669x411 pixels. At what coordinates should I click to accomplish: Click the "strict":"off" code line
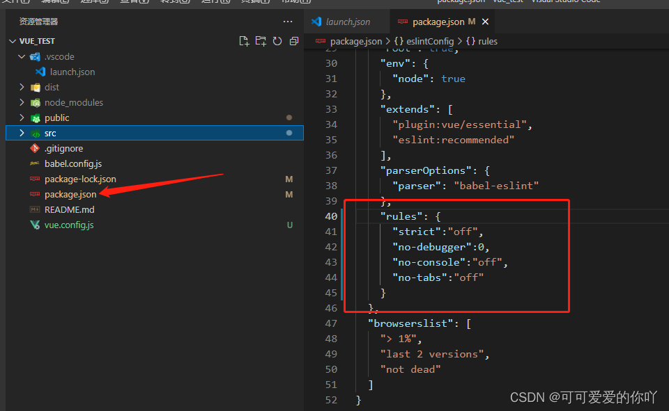[438, 232]
